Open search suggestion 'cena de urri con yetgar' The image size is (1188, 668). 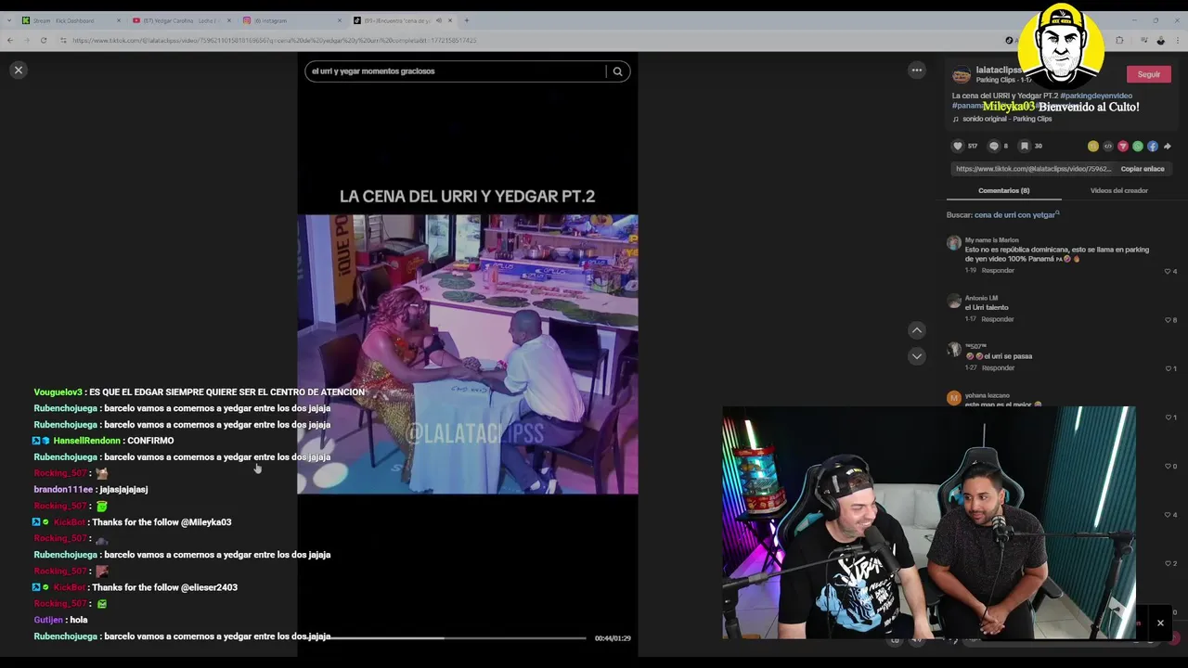(1016, 215)
